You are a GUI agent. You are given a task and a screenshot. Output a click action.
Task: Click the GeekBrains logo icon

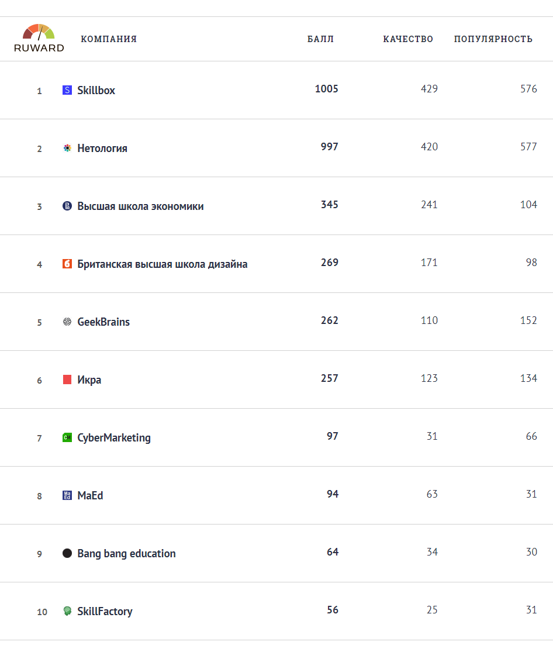[67, 322]
